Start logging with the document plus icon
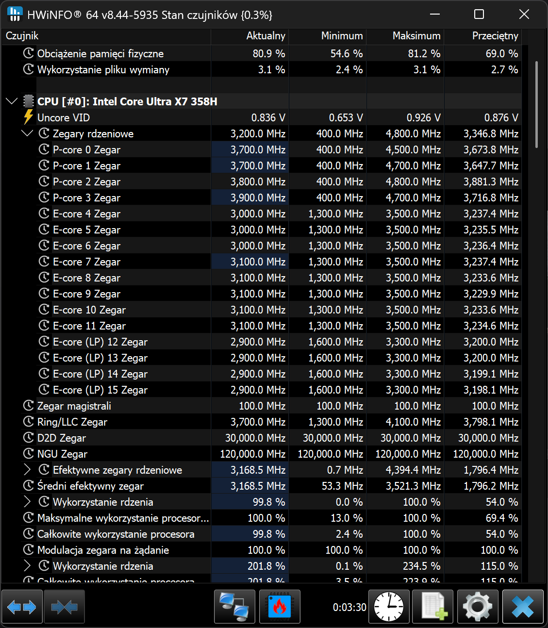The image size is (548, 628). click(433, 607)
